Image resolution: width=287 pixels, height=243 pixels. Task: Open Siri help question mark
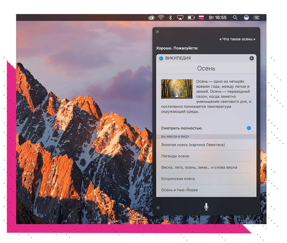[158, 208]
